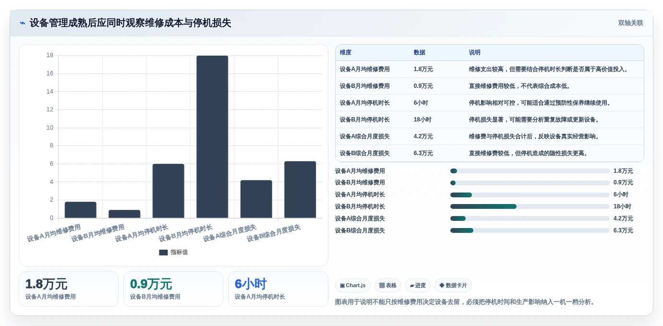Click the 说明 table column header
The width and height of the screenshot is (663, 326).
[x=475, y=53]
